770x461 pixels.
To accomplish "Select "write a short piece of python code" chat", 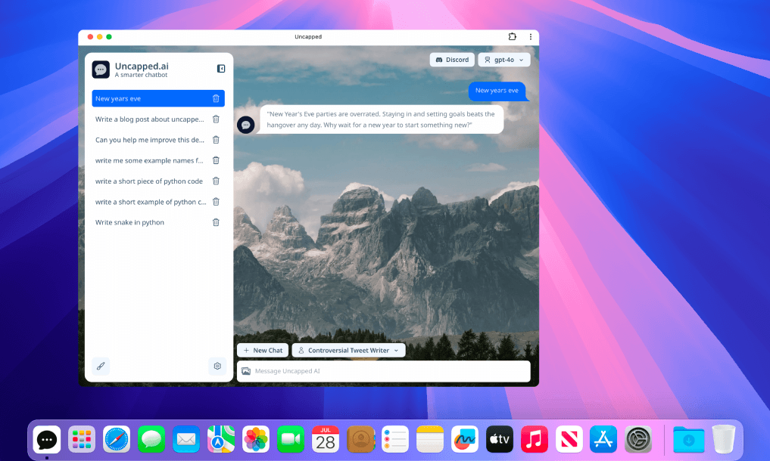I will pyautogui.click(x=149, y=181).
